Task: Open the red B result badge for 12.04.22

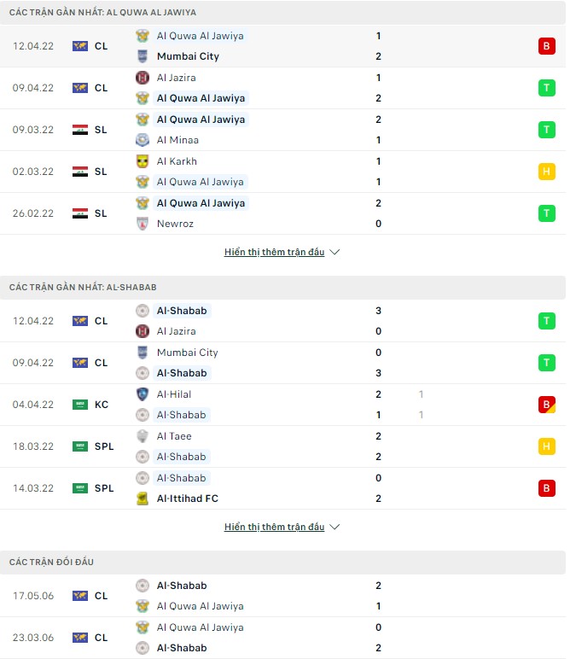Action: [547, 46]
